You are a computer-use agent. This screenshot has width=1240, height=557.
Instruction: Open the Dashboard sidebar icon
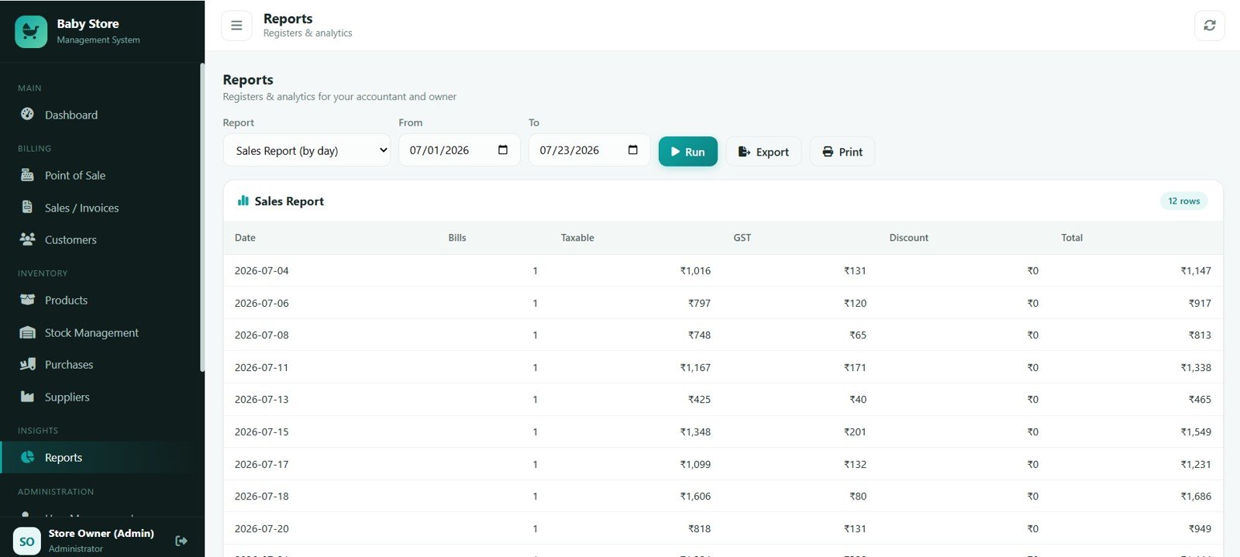27,114
